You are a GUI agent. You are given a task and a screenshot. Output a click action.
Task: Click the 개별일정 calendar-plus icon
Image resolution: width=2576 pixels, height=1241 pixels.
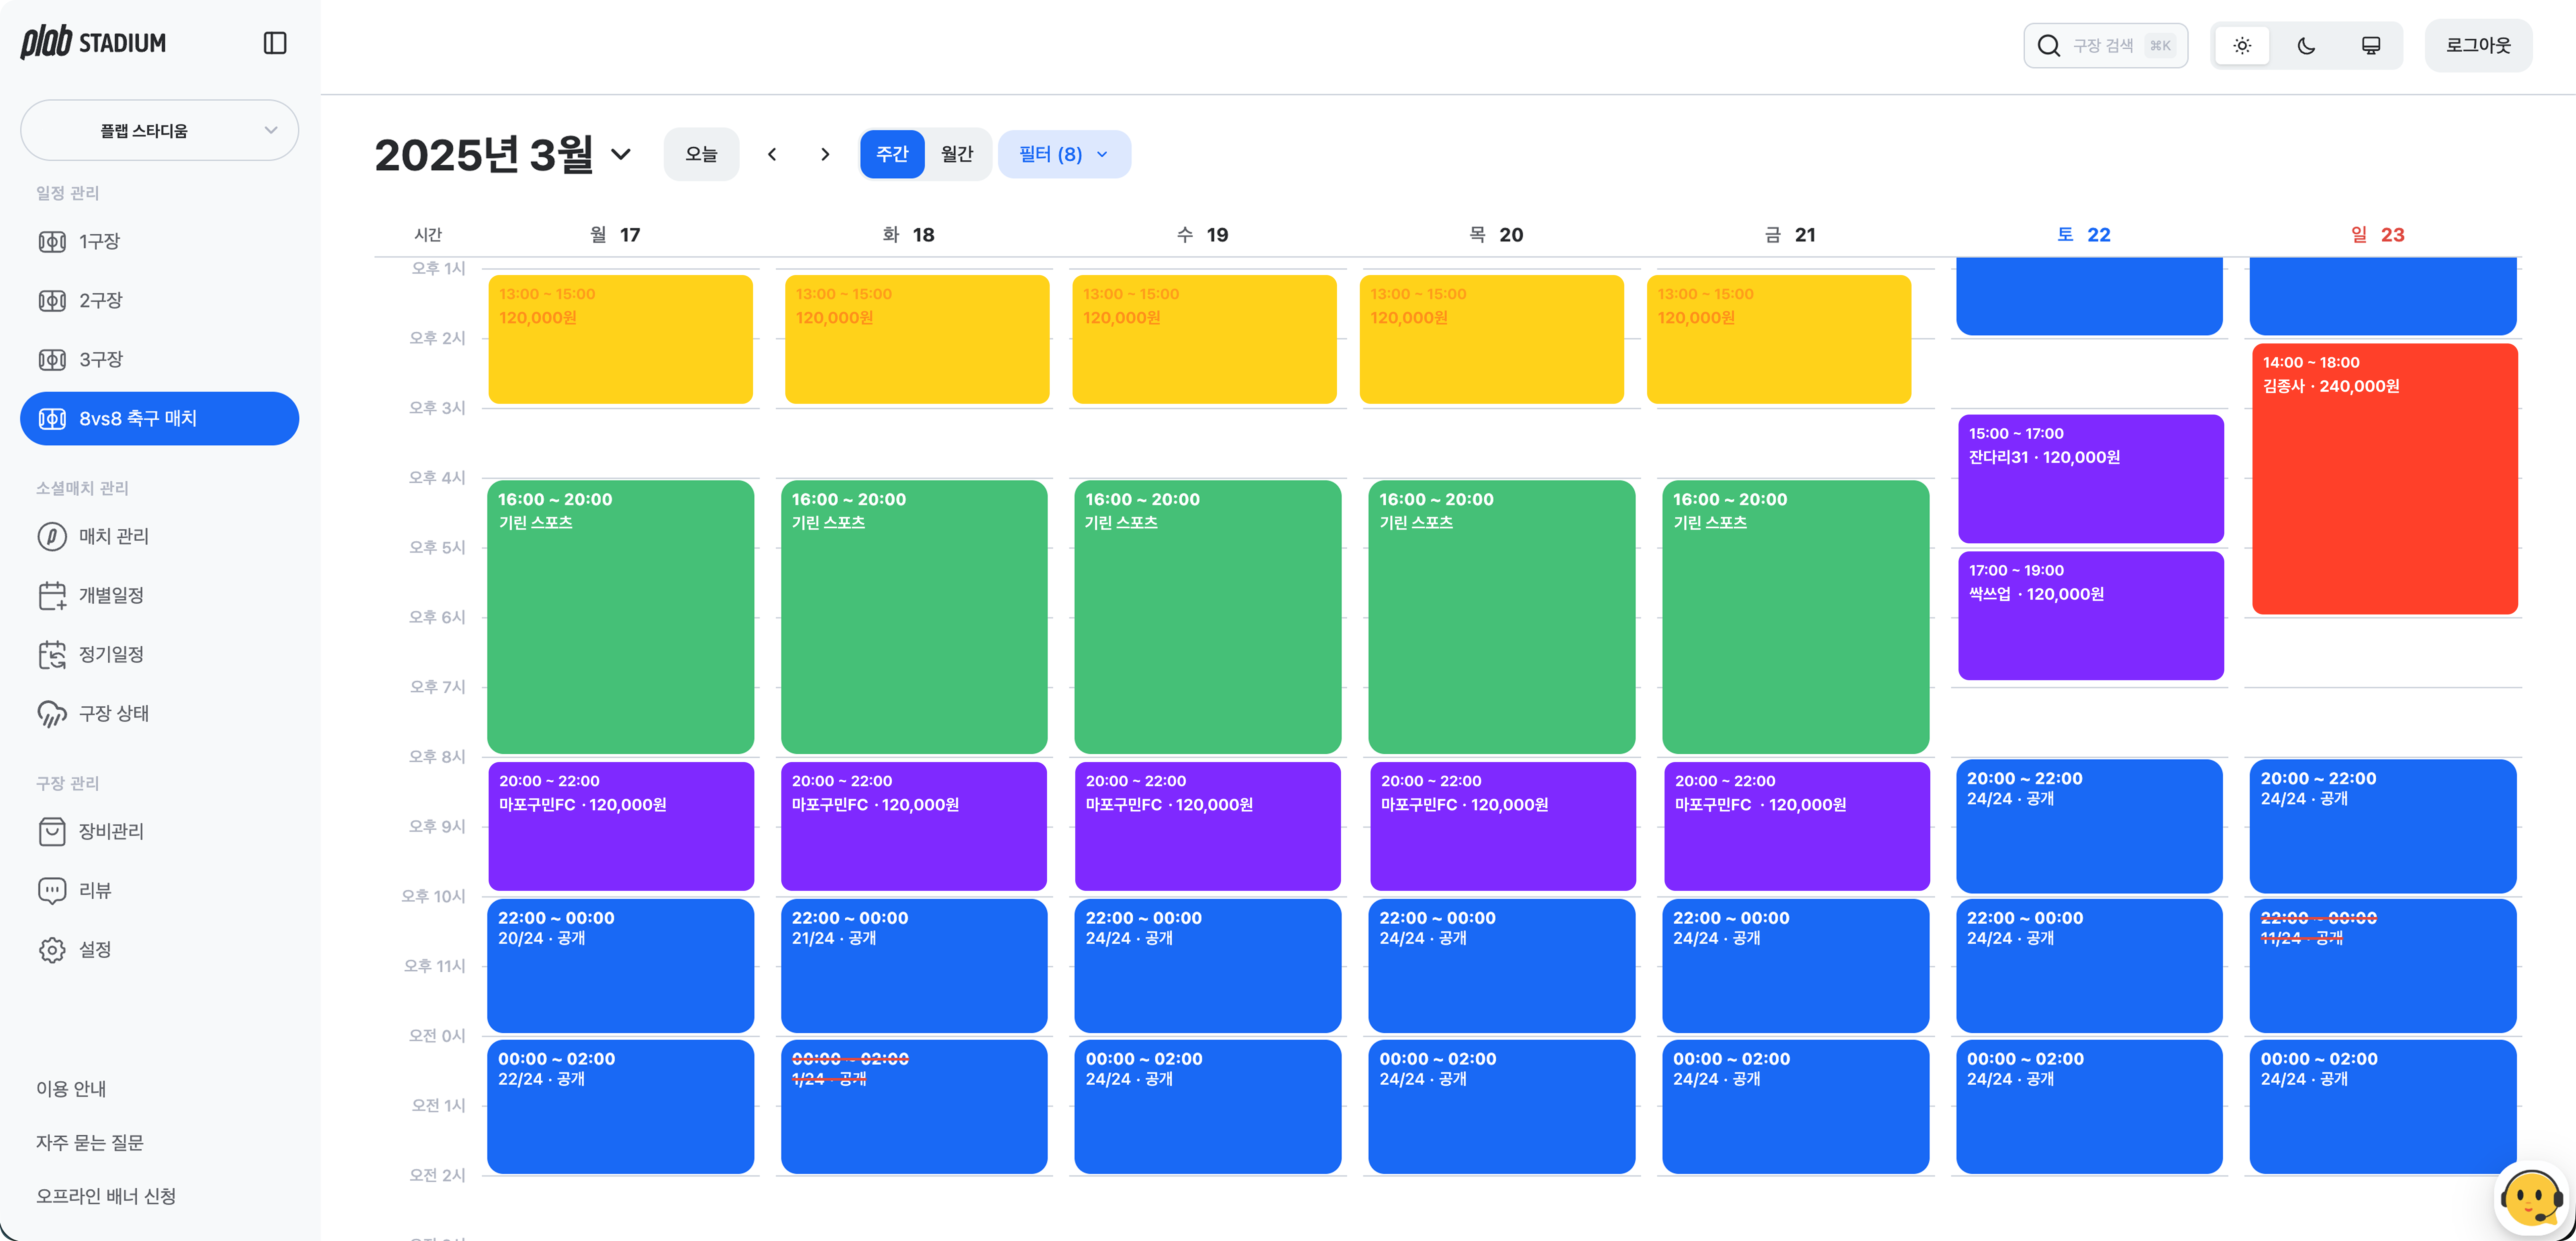click(x=52, y=596)
